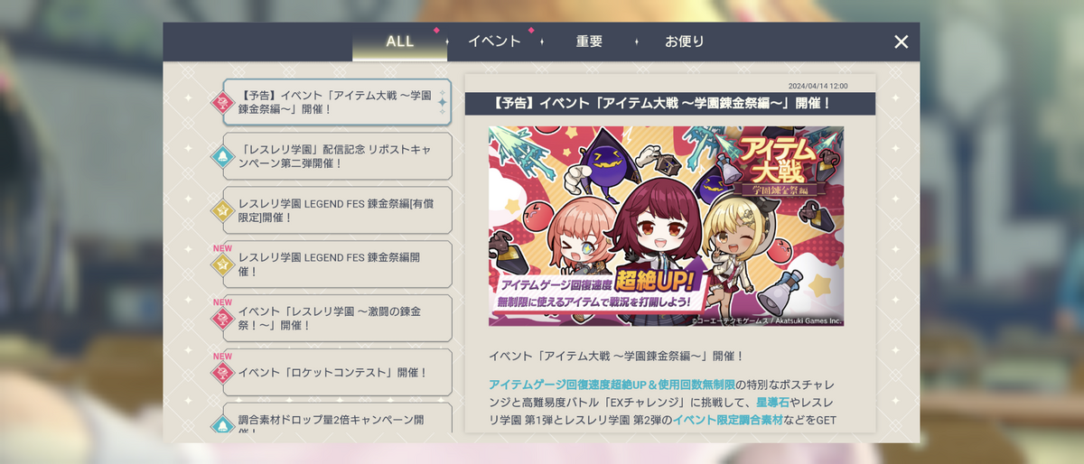Open 【予告】アイテム大戦 学園錬金祭編 notice
Viewport: 1084px width, 464px height.
[337, 102]
